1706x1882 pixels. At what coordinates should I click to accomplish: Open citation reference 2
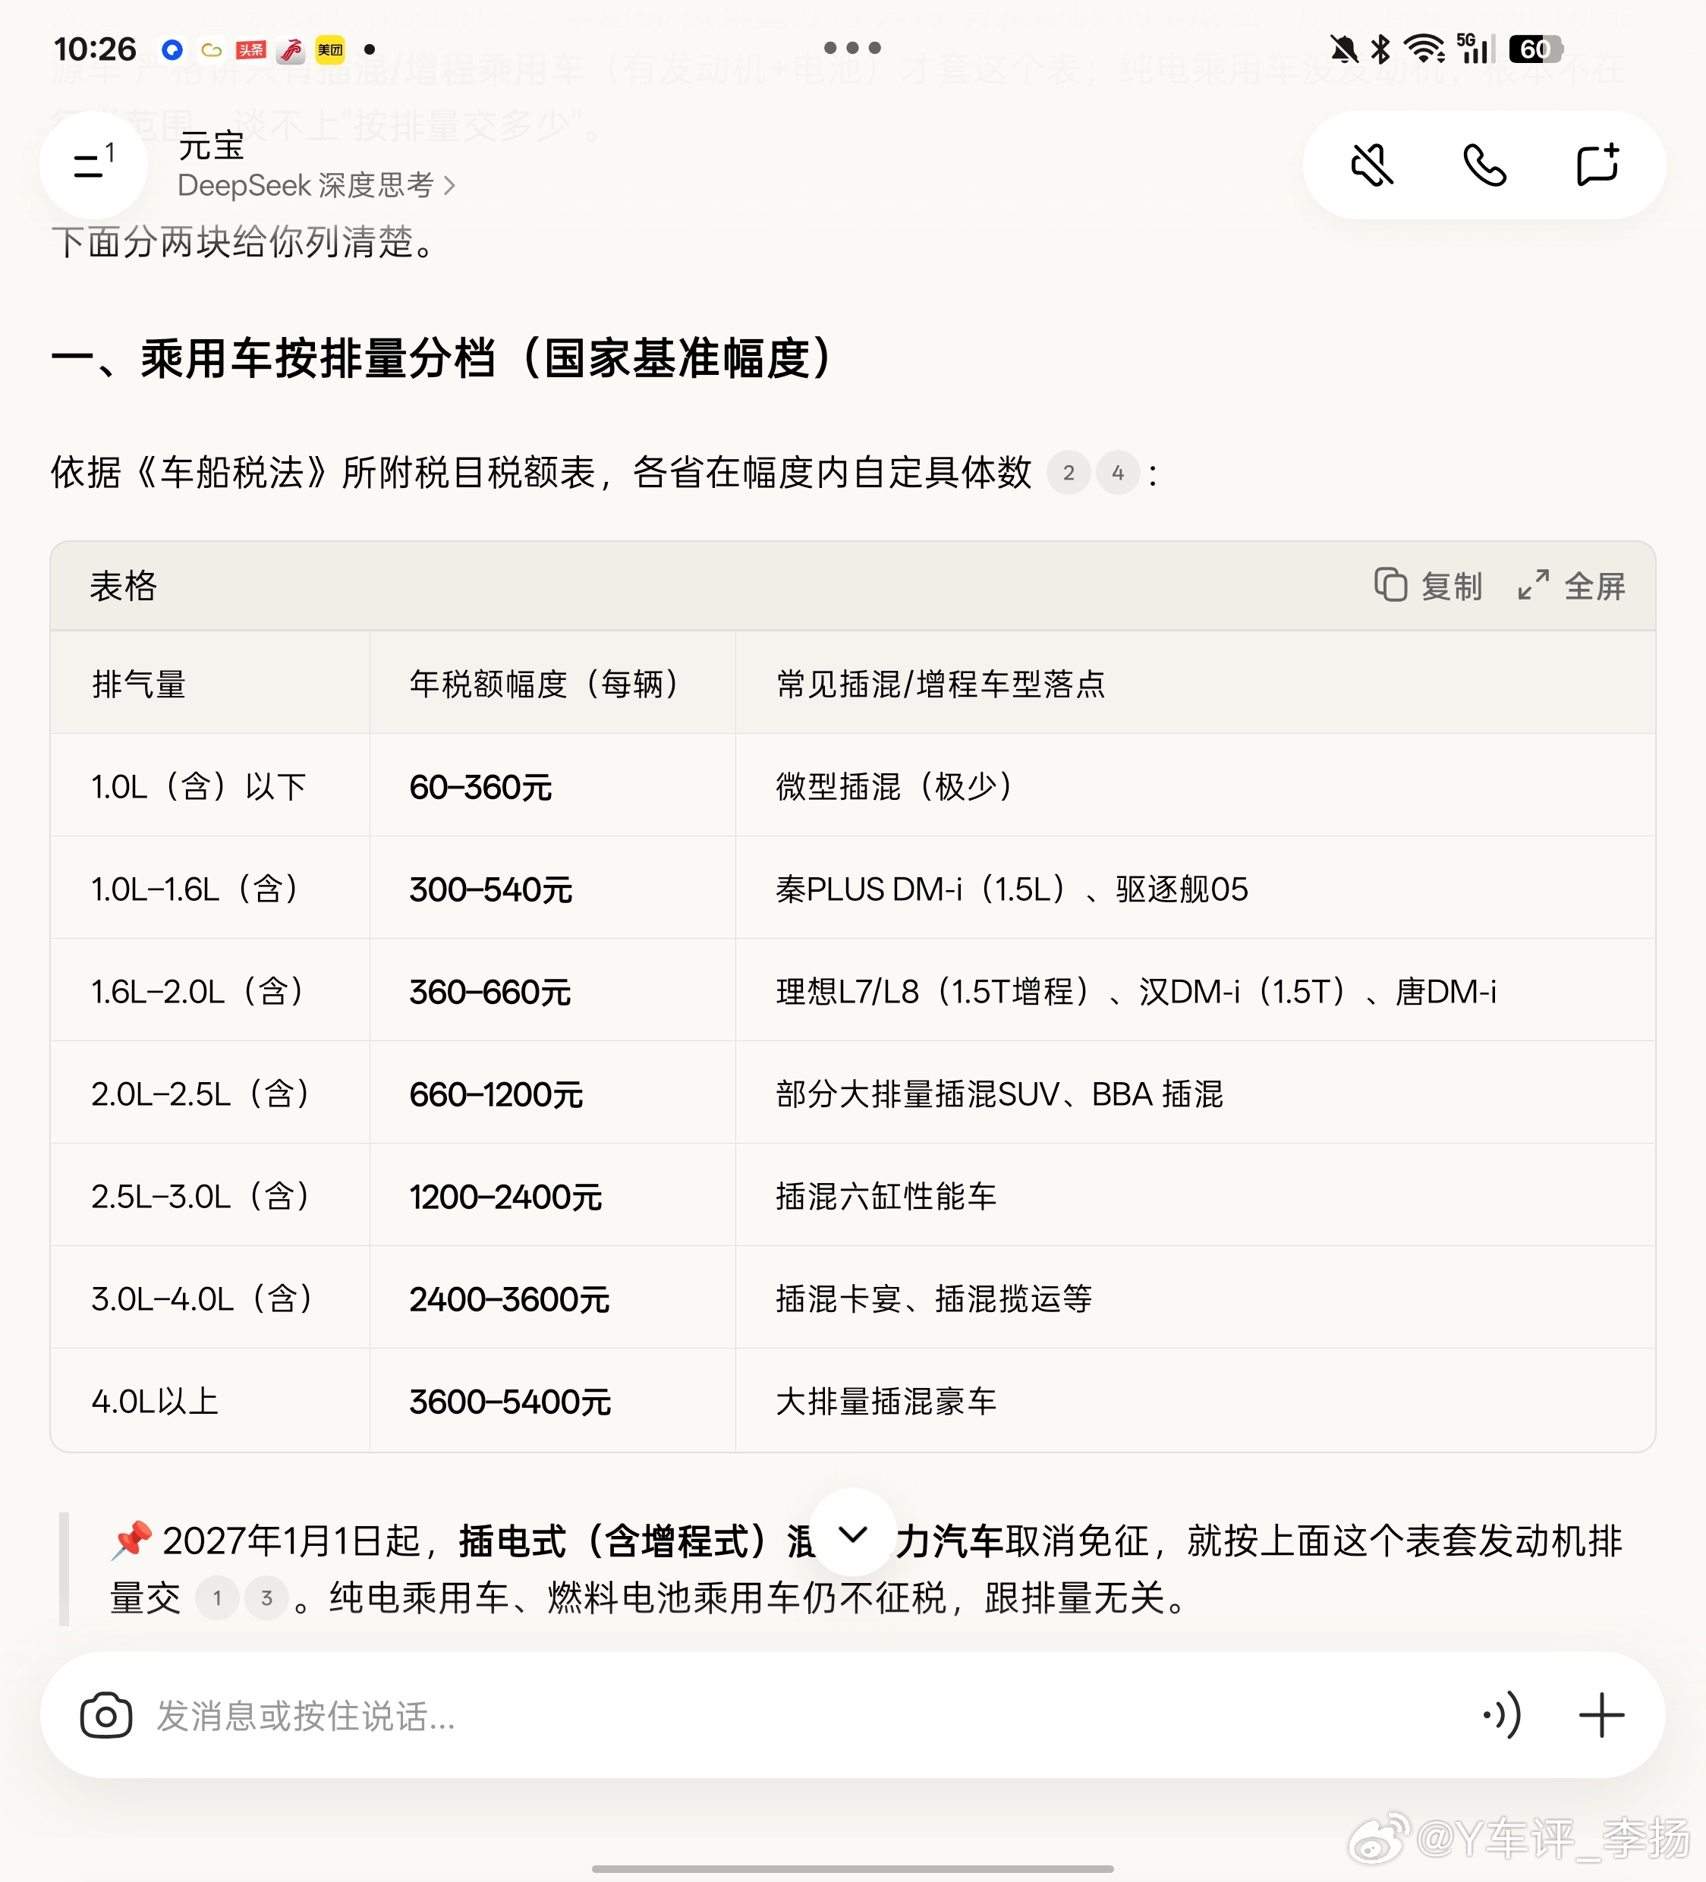click(1069, 472)
